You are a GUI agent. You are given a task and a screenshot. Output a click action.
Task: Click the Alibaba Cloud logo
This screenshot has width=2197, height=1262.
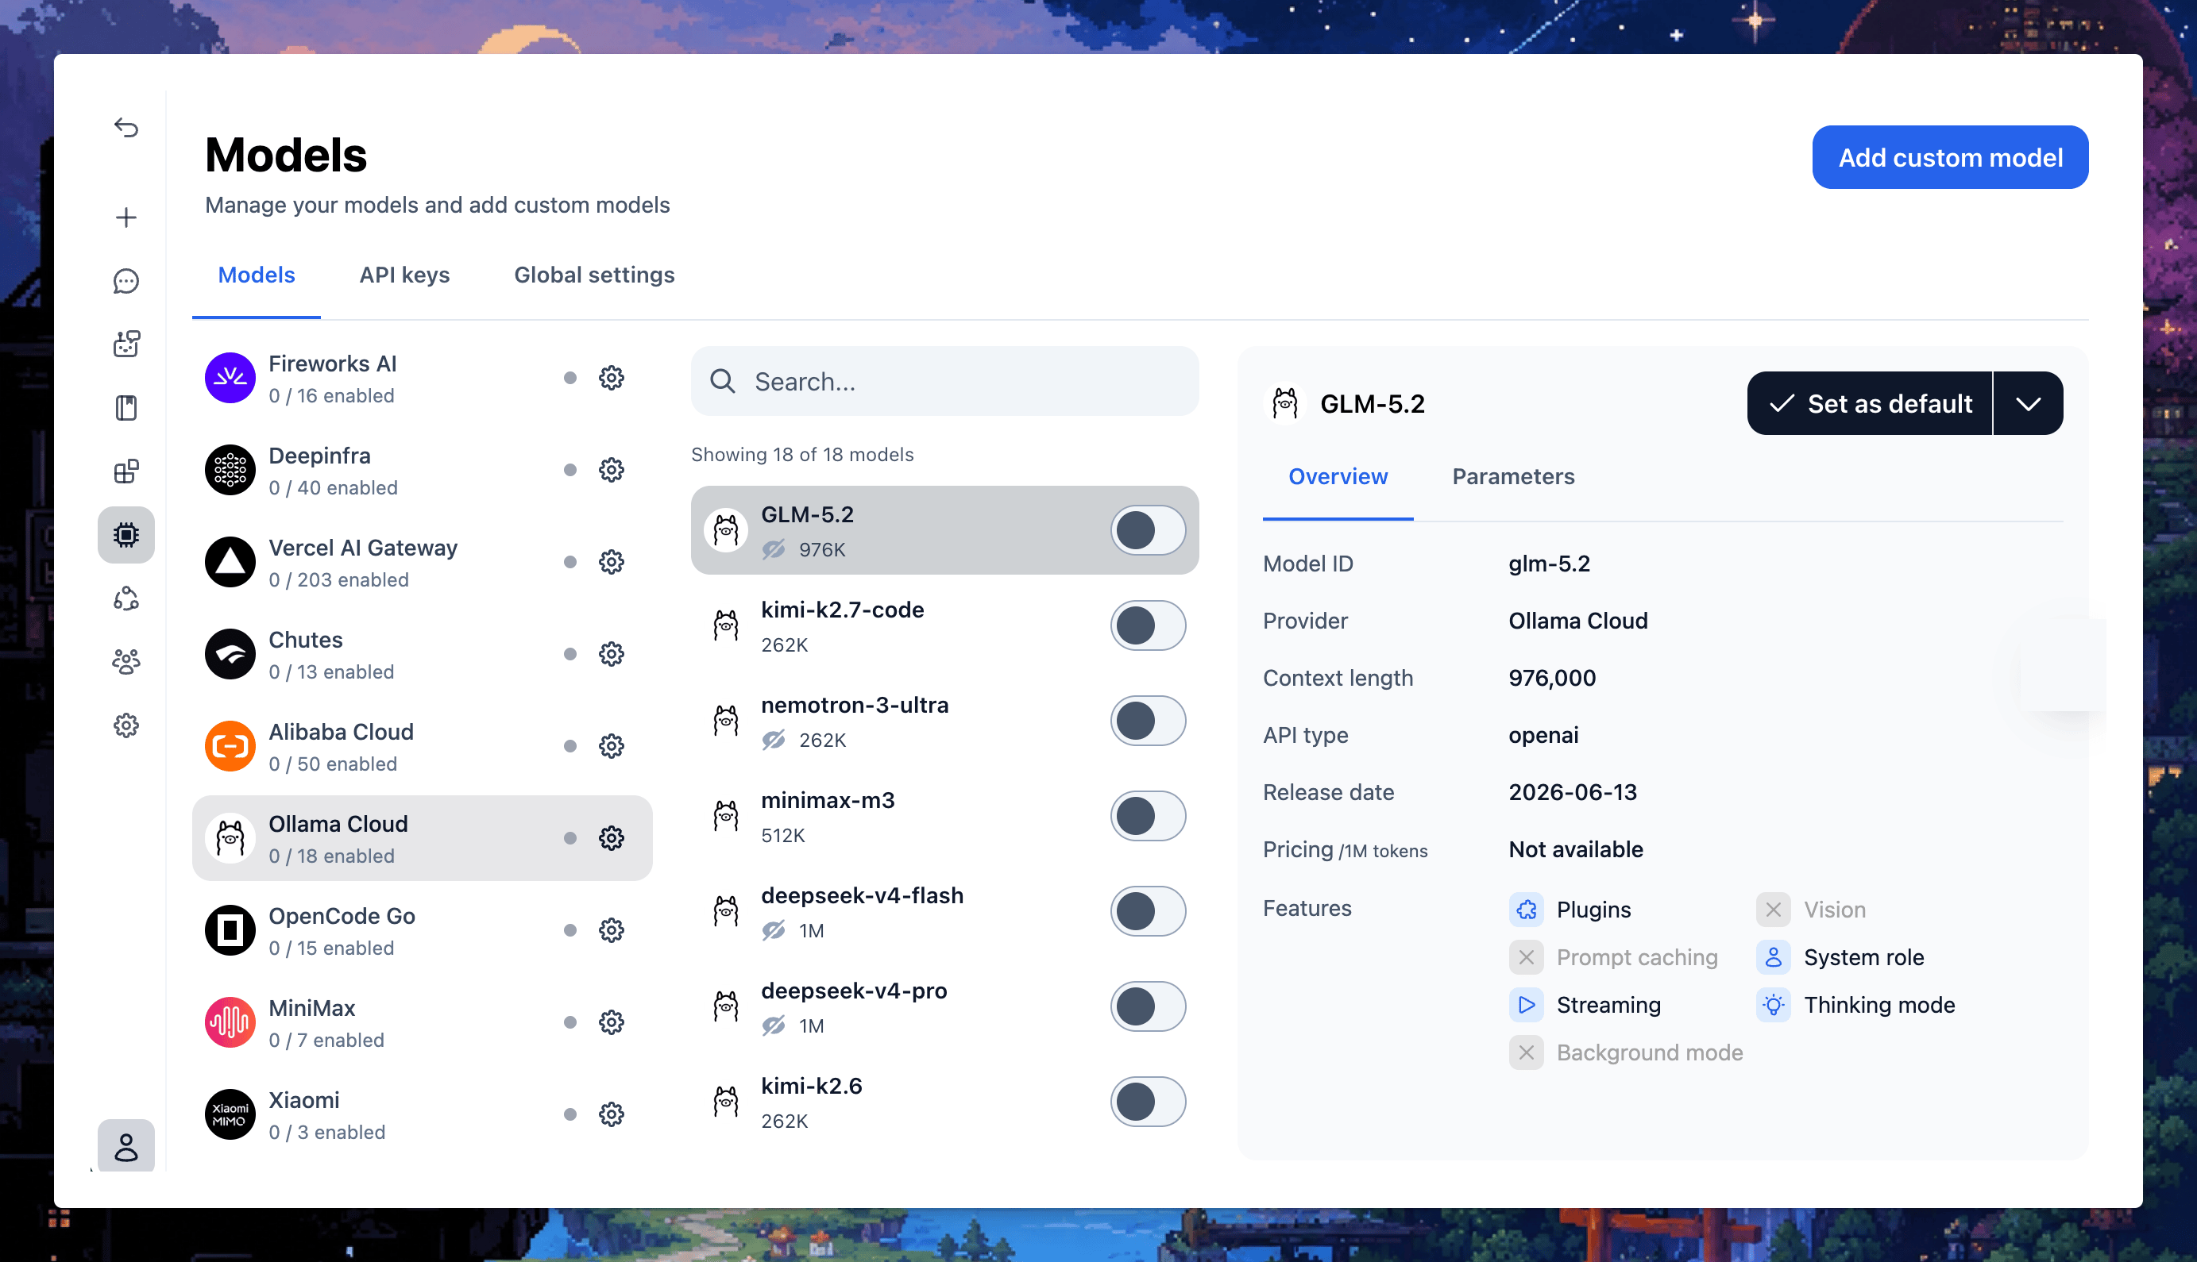[230, 746]
